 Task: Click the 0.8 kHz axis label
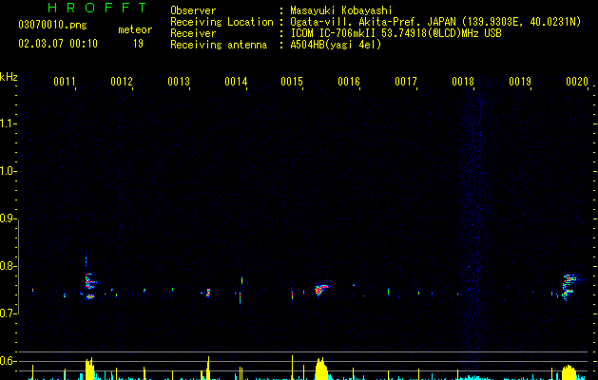point(8,266)
